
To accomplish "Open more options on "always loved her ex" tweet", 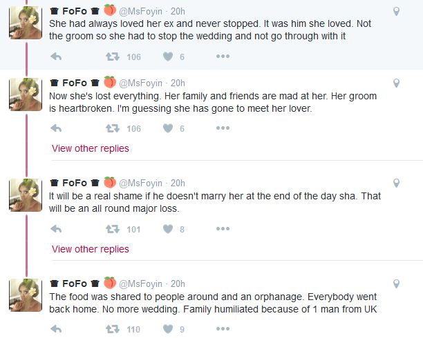I will [x=223, y=57].
